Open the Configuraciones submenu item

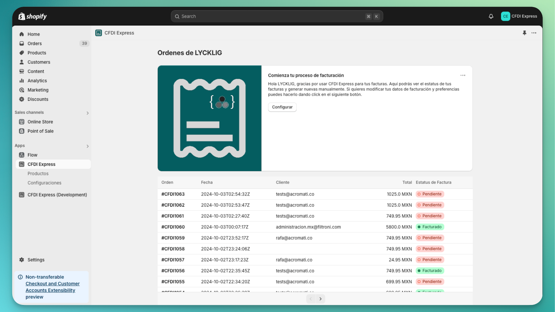[x=44, y=183]
